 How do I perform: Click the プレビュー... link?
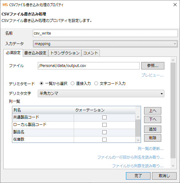152,75
